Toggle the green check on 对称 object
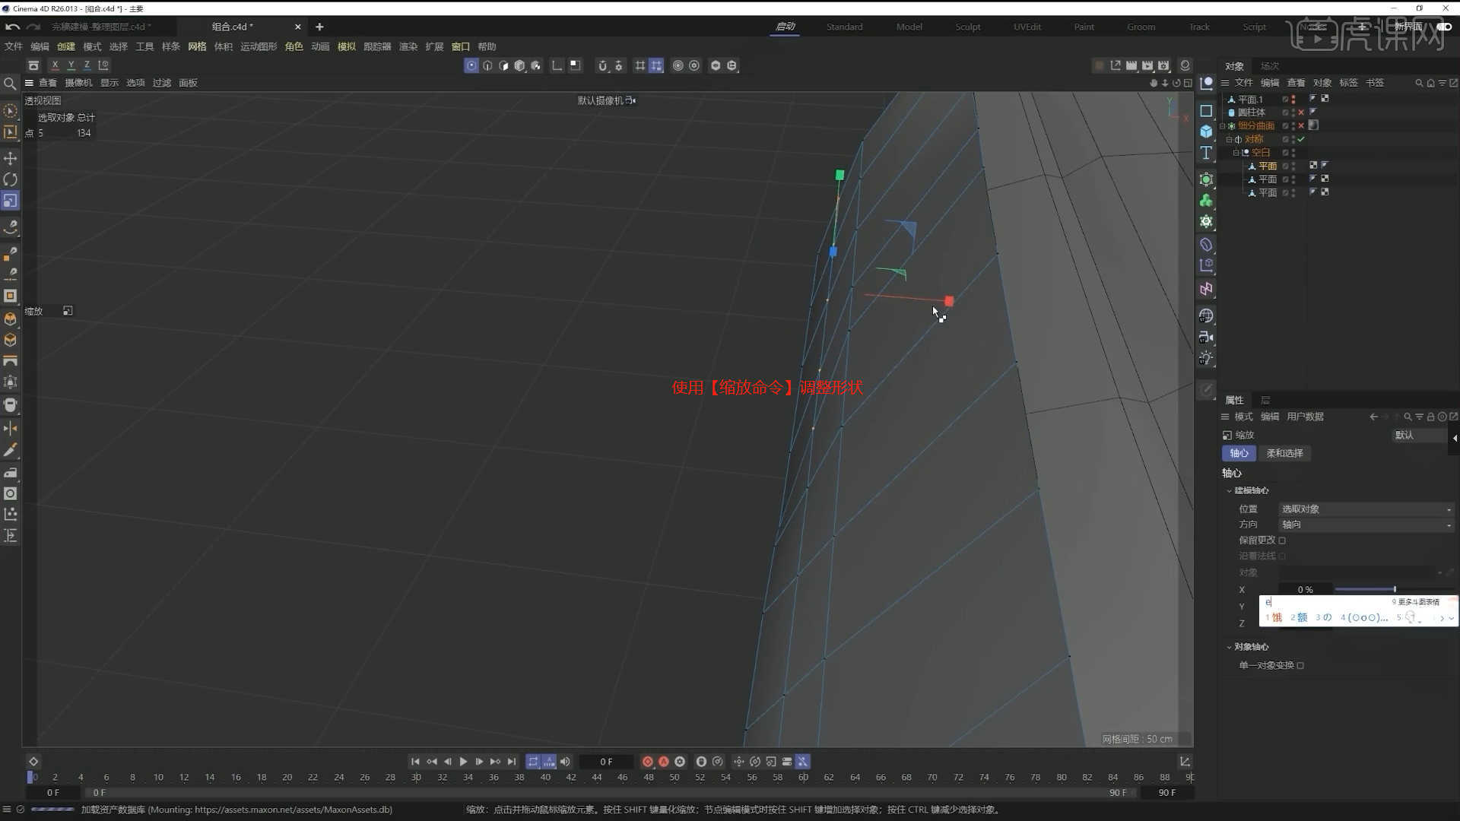This screenshot has width=1460, height=821. coord(1301,139)
